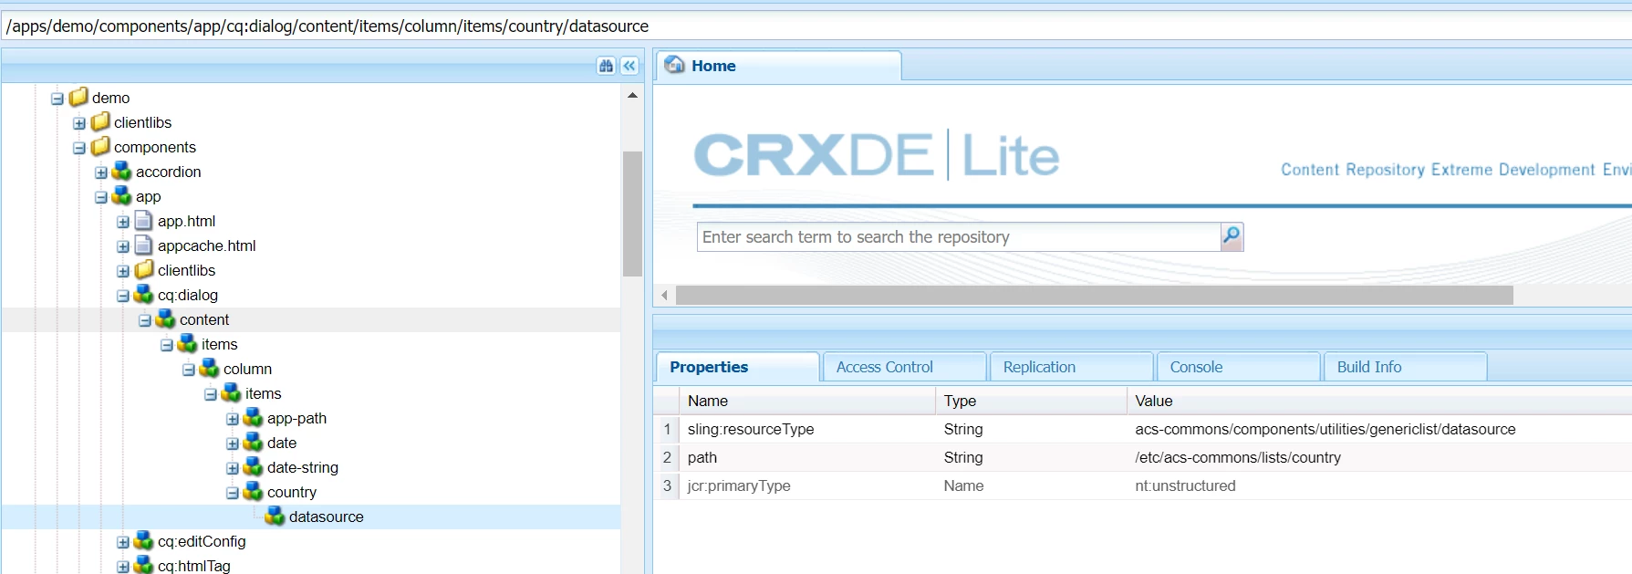Image resolution: width=1632 pixels, height=574 pixels.
Task: Sort properties by Type column header
Action: pyautogui.click(x=1031, y=401)
